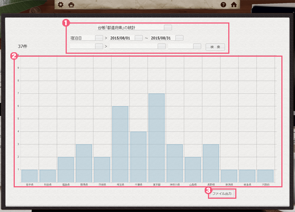
Task: Open the 台帳「都道府県」の統計 dropdown button
Action: [168, 27]
